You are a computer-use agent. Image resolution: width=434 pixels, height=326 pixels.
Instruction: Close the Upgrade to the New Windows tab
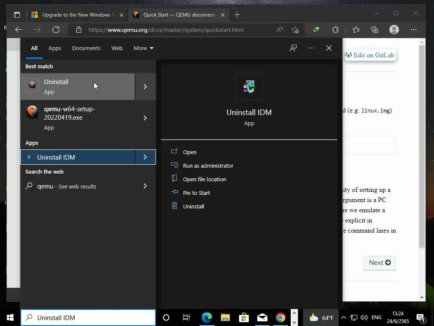121,15
